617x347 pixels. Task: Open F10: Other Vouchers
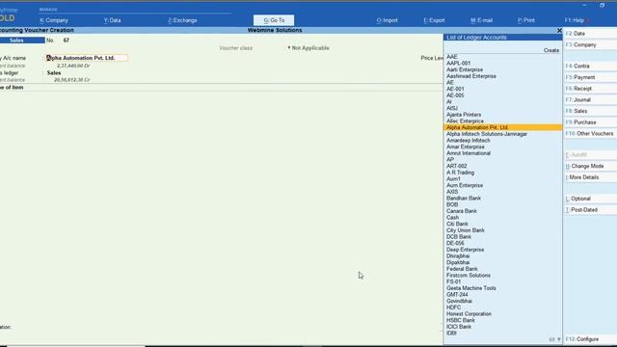click(x=590, y=134)
